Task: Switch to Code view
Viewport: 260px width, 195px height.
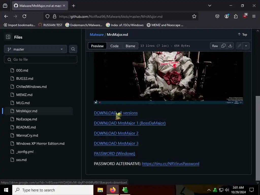Action: click(x=115, y=46)
